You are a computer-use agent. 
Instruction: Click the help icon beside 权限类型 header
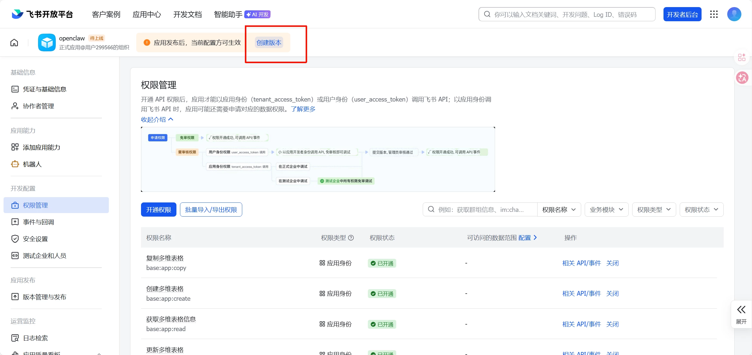(x=351, y=238)
